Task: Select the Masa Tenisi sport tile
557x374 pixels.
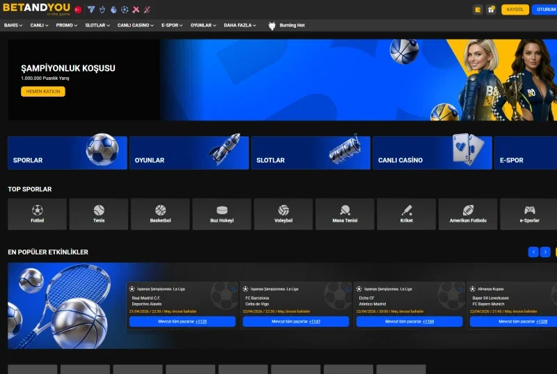Action: tap(345, 214)
